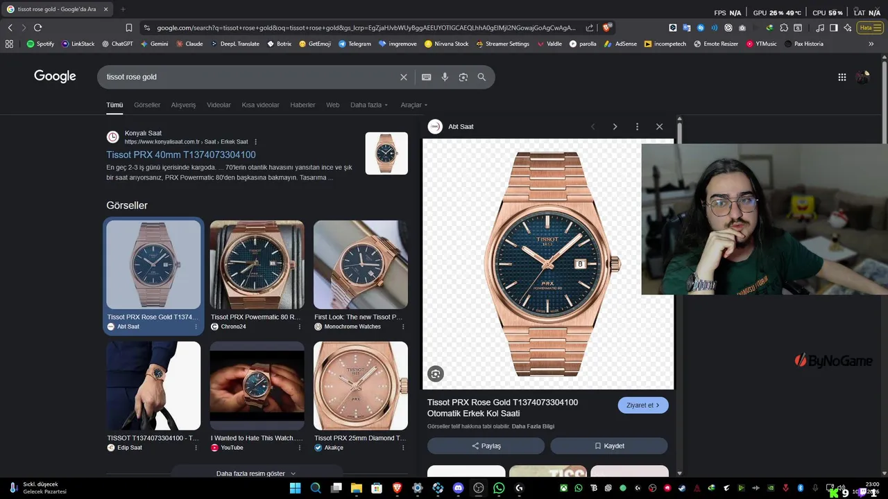Switch to the Videolar tab
Screen dimensions: 888x499
click(219, 105)
